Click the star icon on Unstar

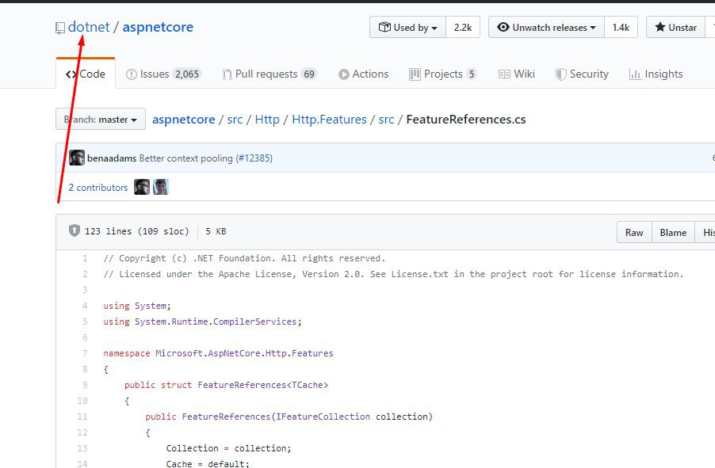[x=660, y=28]
